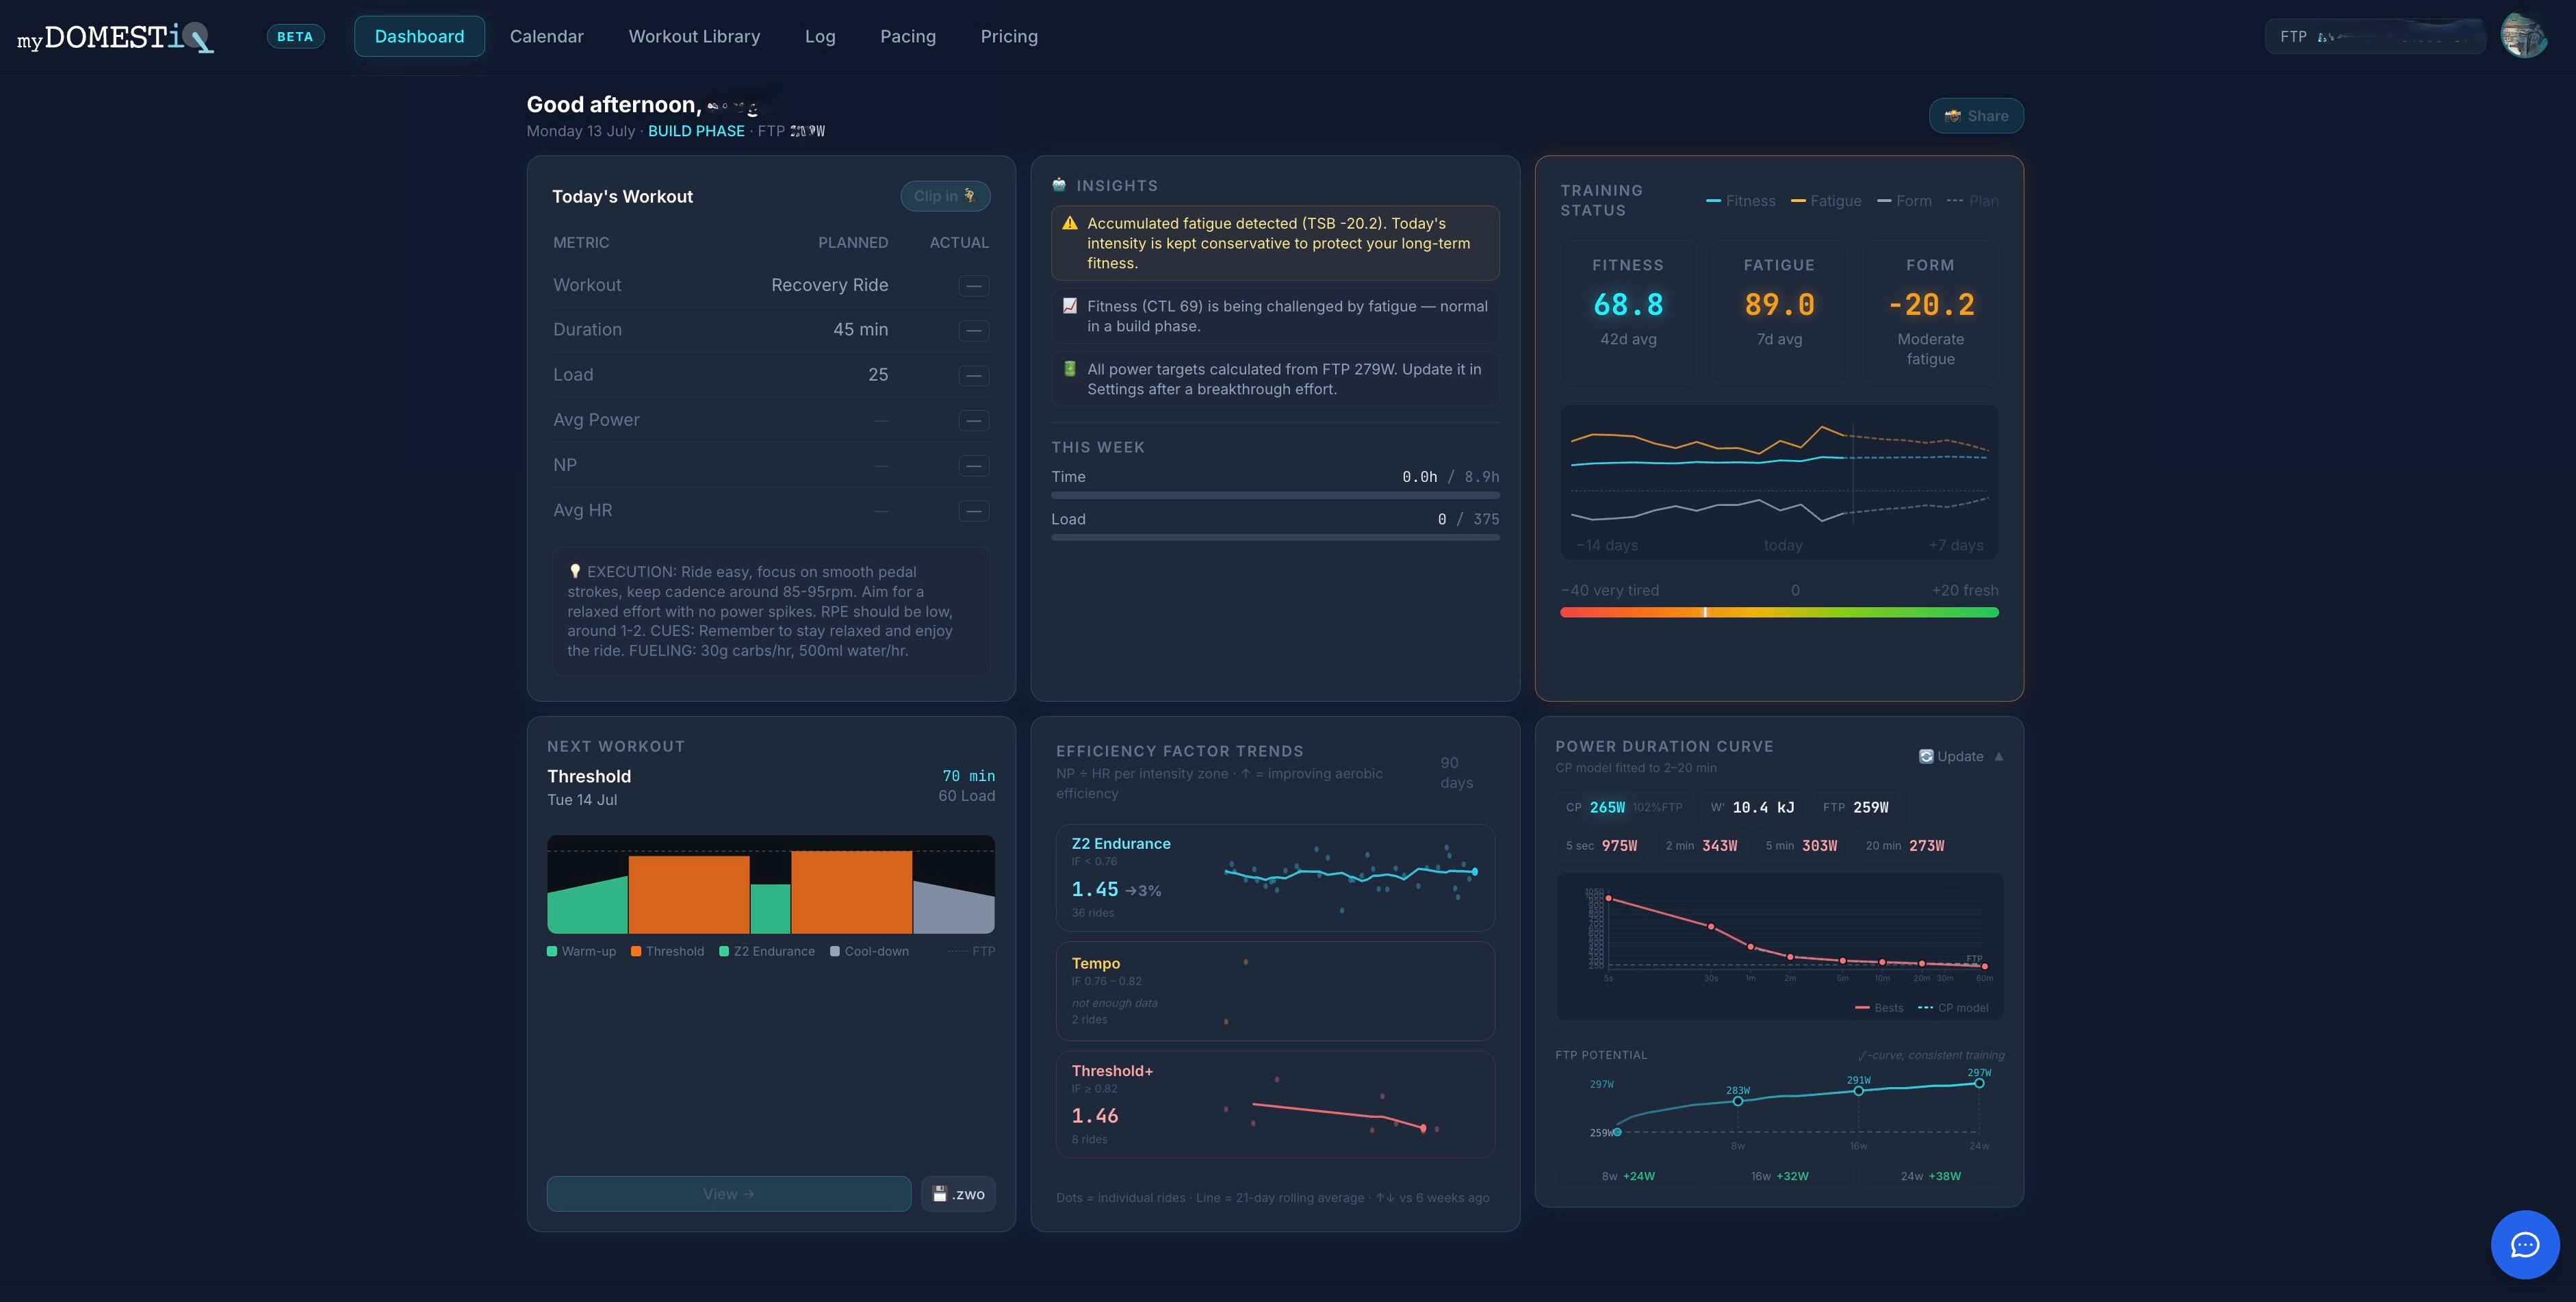Click the Update refresh icon
This screenshot has width=2576, height=1302.
tap(1925, 756)
